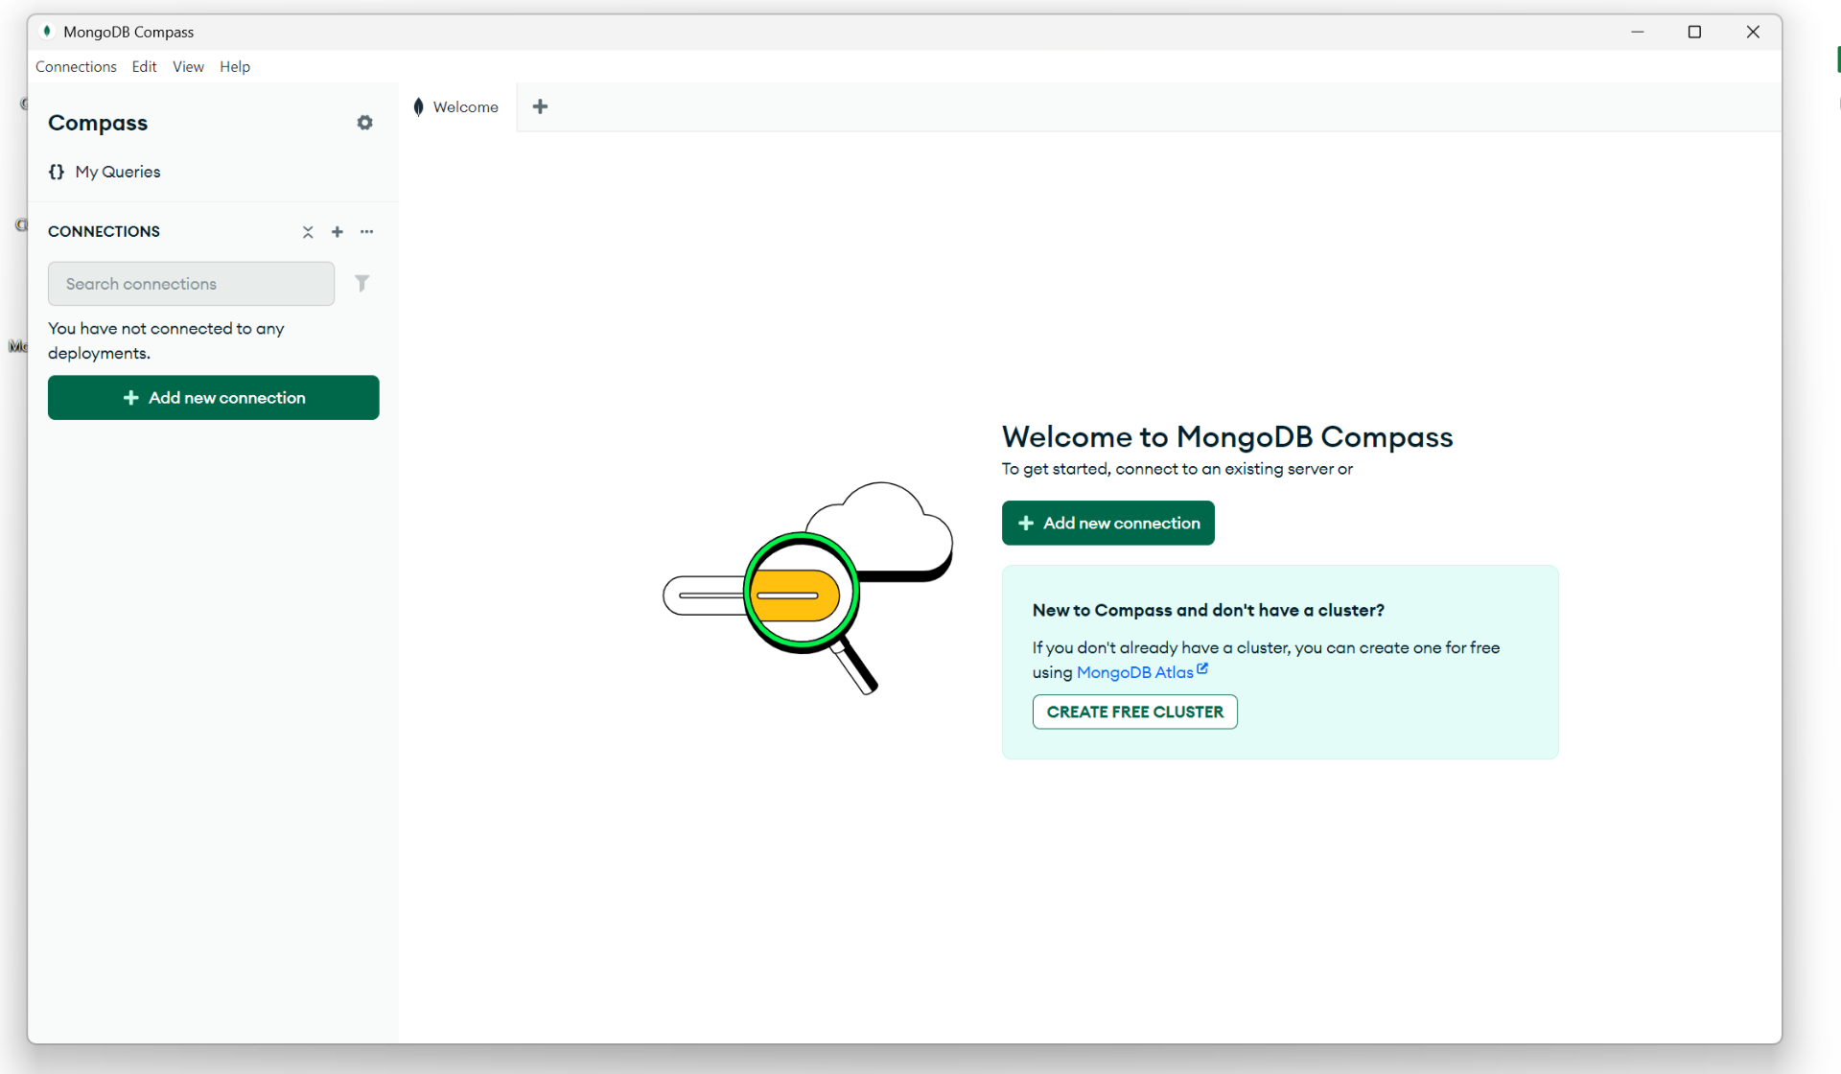Follow the MongoDB Atlas link
This screenshot has width=1841, height=1074.
point(1134,672)
